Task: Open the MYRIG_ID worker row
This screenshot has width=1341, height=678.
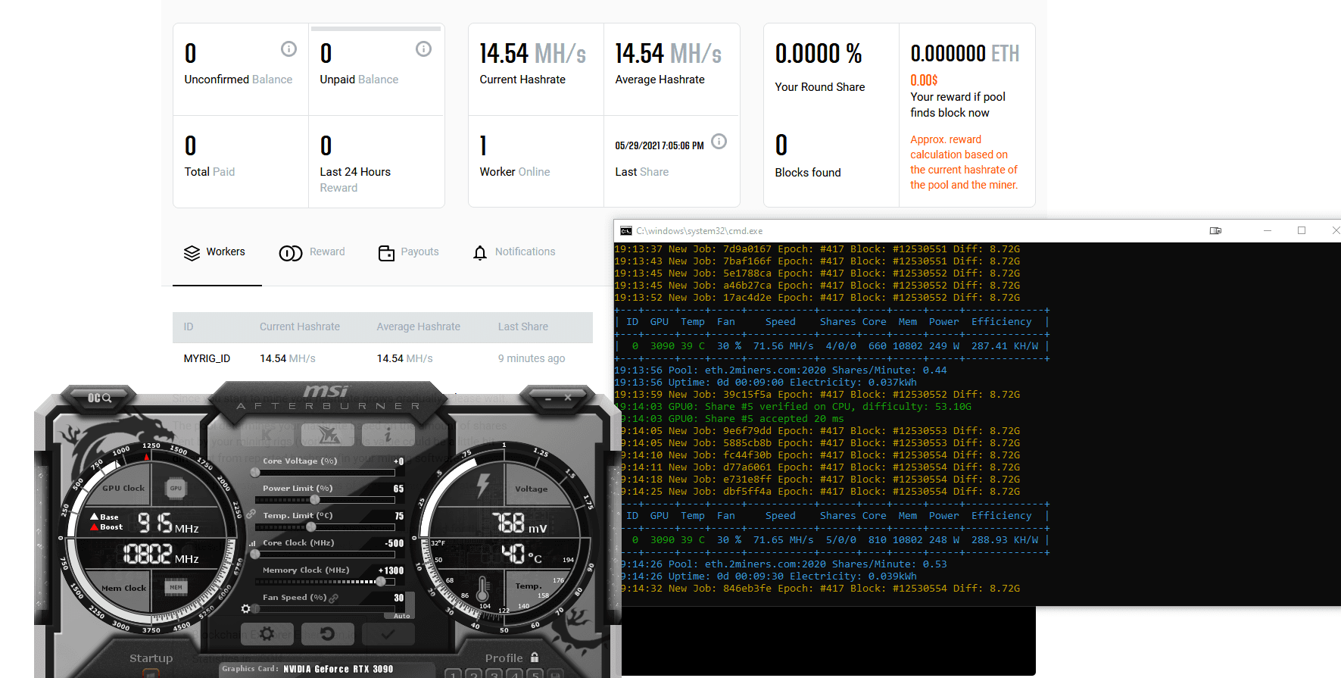Action: [x=382, y=358]
